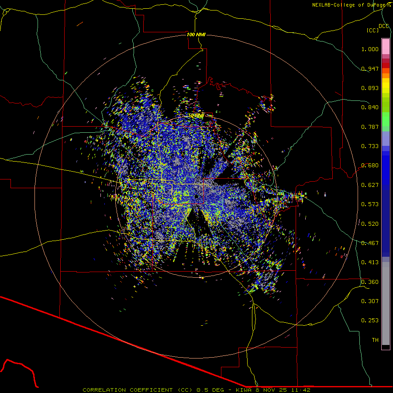Screen dimensions: 393x393
Task: Click the 0.573 legend value
Action: pyautogui.click(x=370, y=204)
